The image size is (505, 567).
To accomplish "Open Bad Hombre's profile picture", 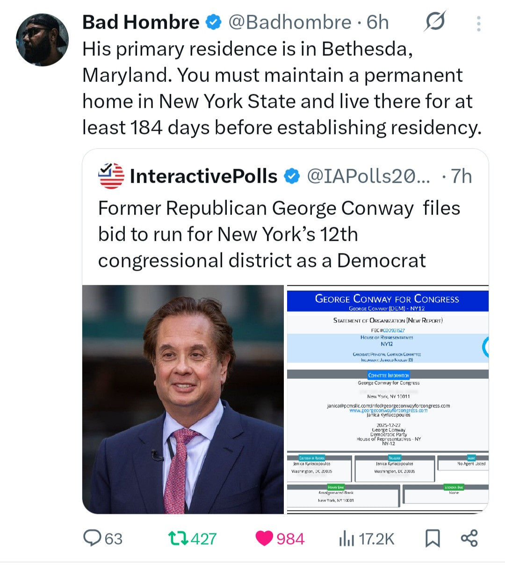I will point(42,39).
